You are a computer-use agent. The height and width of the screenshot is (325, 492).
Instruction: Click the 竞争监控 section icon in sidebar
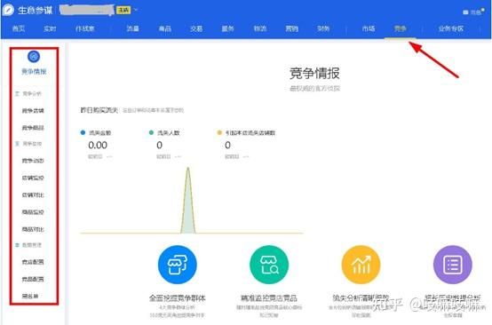point(17,144)
